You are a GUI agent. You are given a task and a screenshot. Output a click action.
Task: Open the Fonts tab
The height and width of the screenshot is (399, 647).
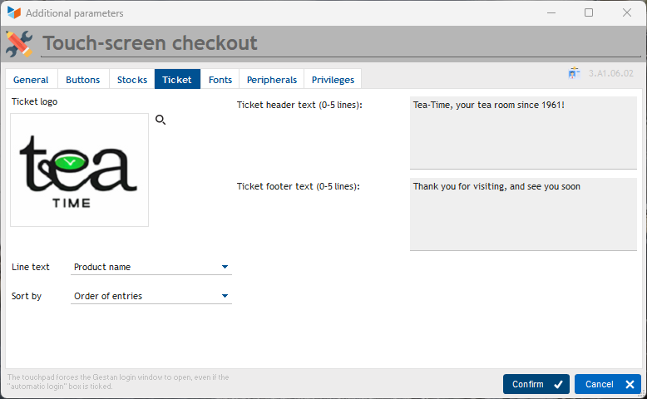coord(220,80)
